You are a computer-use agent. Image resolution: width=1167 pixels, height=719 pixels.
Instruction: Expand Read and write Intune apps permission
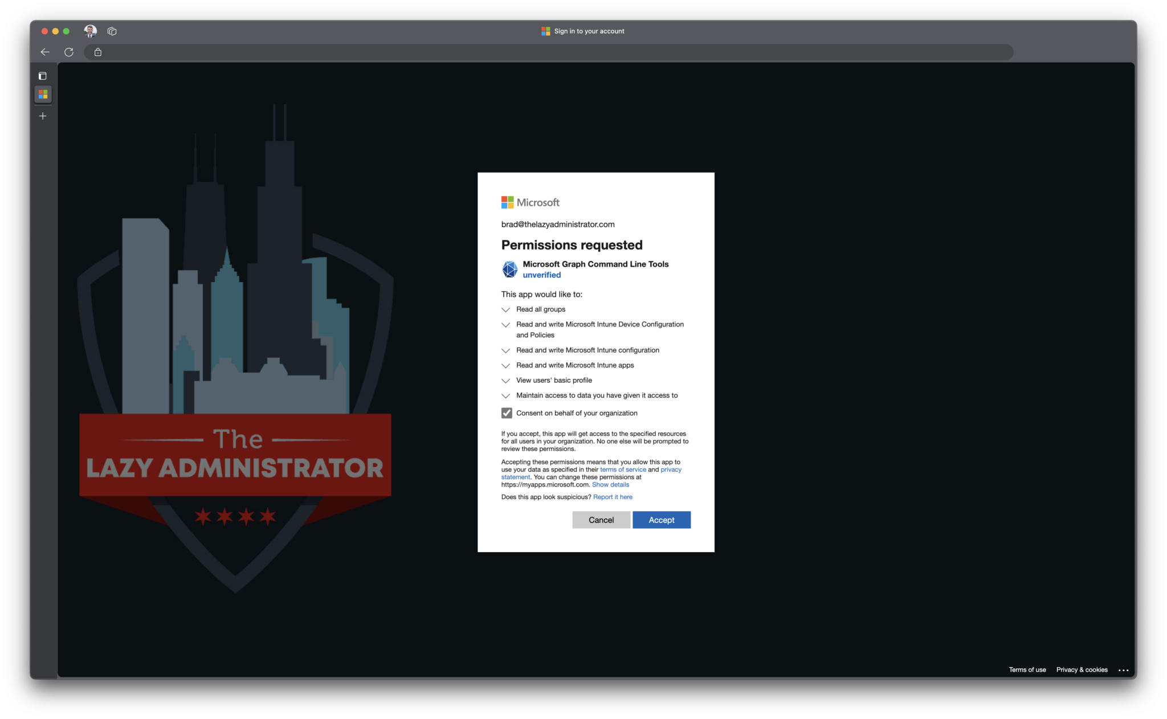click(x=505, y=365)
